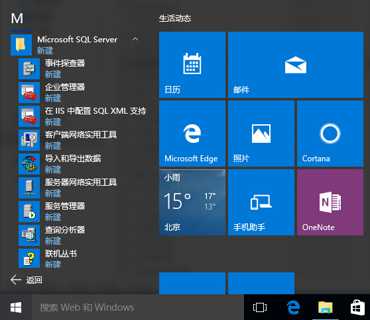Viewport: 370px width, 320px height.
Task: Open 在 IIS 中配置 SQL XML 支持 icon
Action: pyautogui.click(x=29, y=116)
